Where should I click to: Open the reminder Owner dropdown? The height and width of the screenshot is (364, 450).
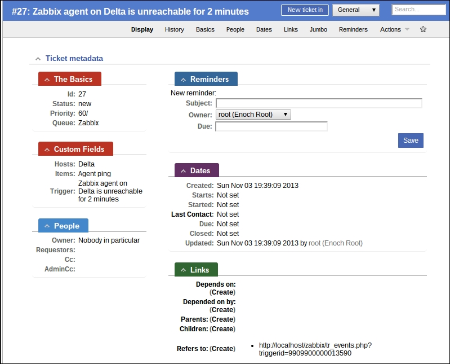tap(253, 115)
